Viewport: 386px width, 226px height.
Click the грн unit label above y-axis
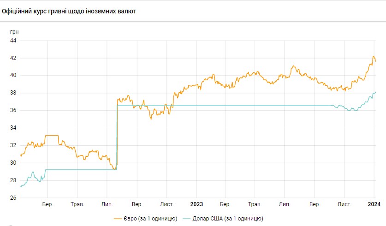pyautogui.click(x=15, y=31)
